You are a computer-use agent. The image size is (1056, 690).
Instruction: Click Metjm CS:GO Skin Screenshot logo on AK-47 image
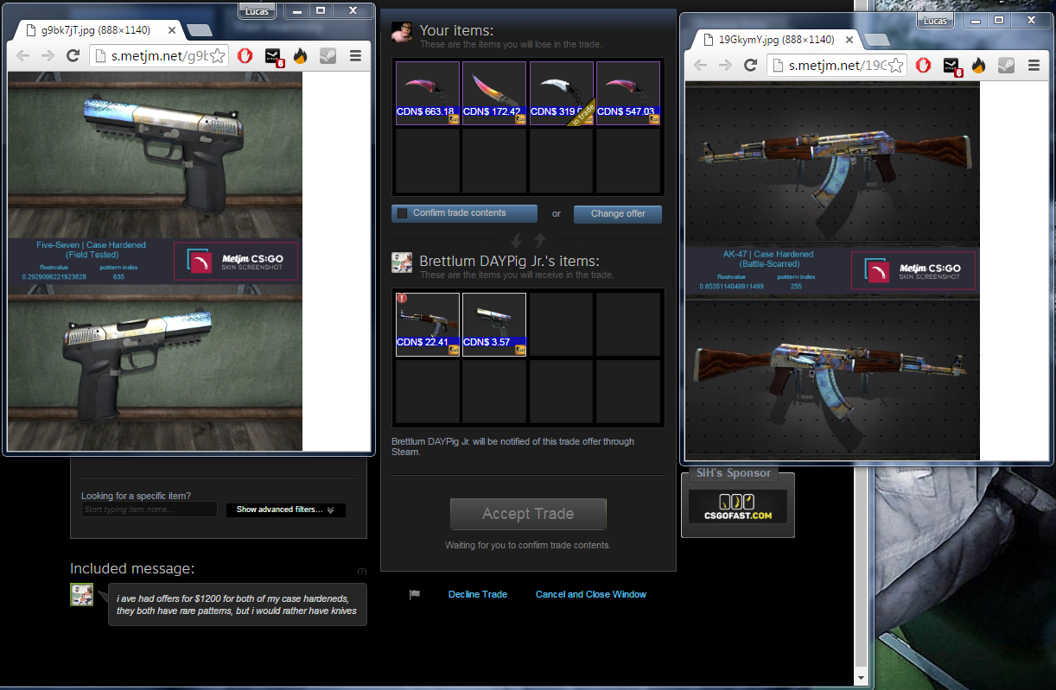[913, 270]
